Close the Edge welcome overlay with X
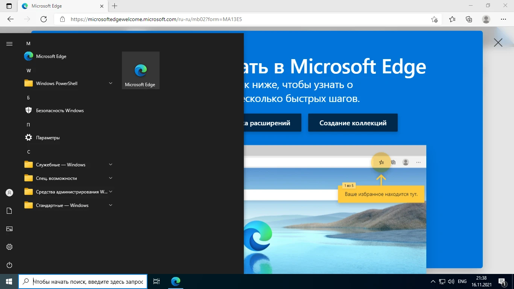 click(x=498, y=43)
